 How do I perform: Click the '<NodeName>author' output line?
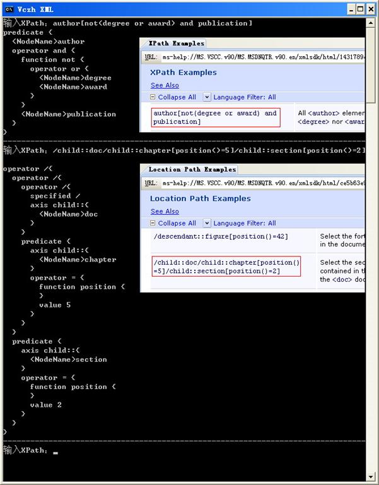(49, 42)
